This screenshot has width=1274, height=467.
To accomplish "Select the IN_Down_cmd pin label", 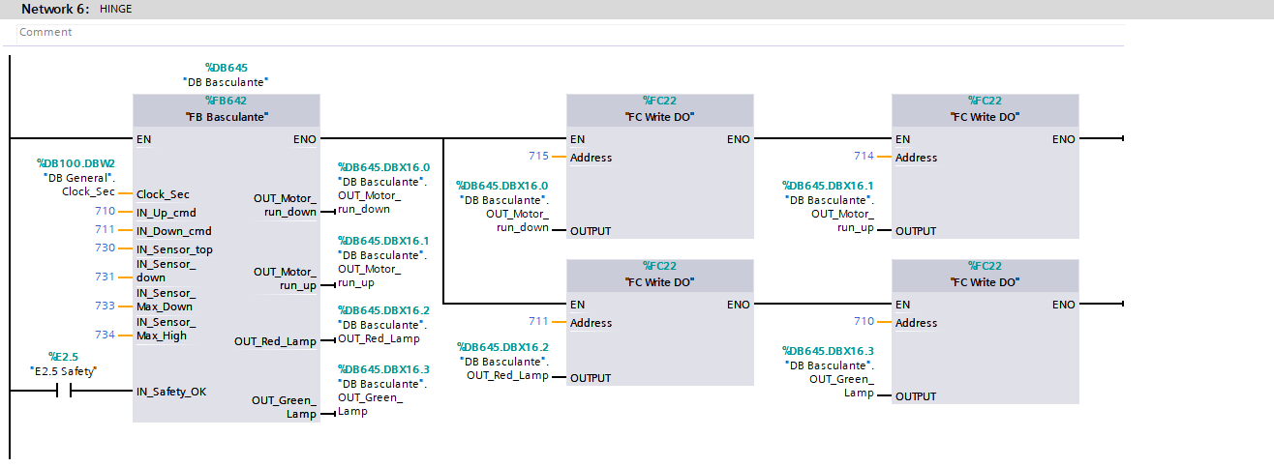I will (x=174, y=230).
